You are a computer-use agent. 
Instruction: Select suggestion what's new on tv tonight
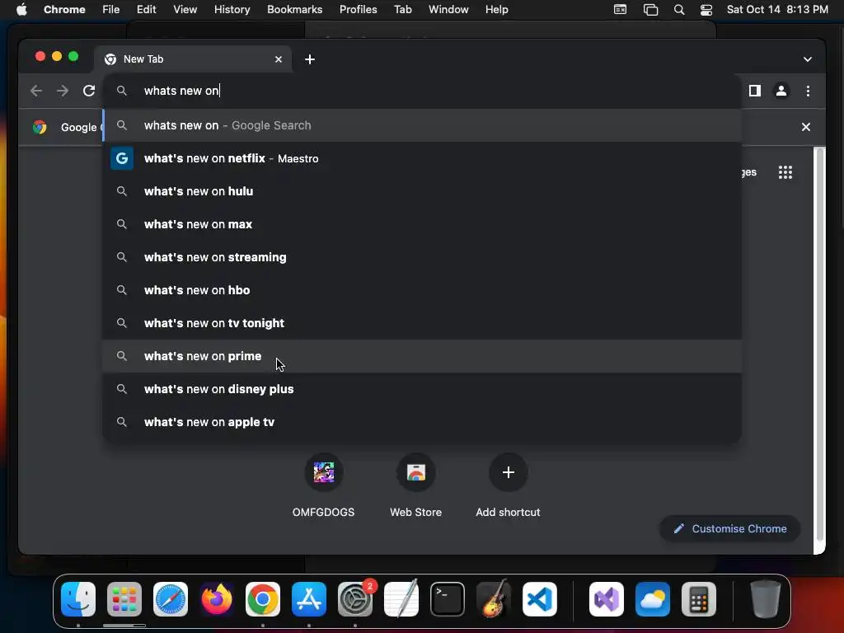pos(422,323)
